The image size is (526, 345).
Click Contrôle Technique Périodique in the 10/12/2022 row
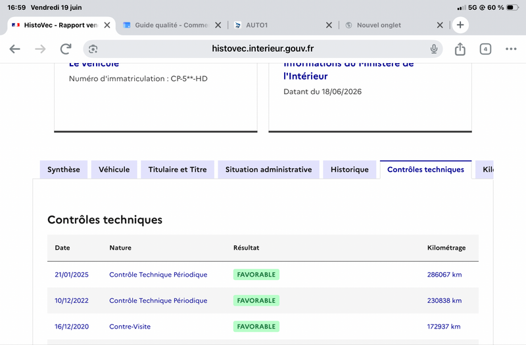click(158, 300)
